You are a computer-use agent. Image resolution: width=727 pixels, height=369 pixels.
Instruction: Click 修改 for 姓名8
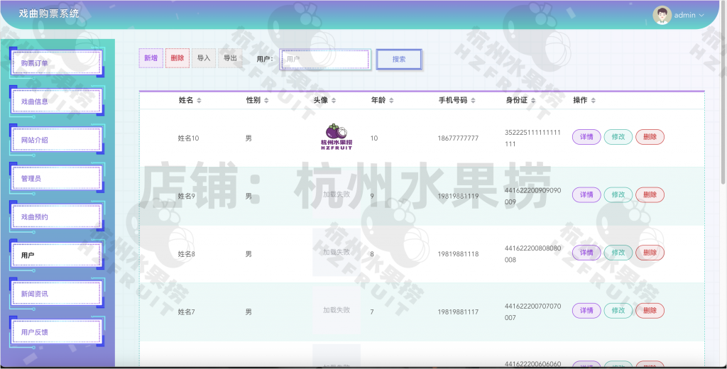(x=618, y=253)
